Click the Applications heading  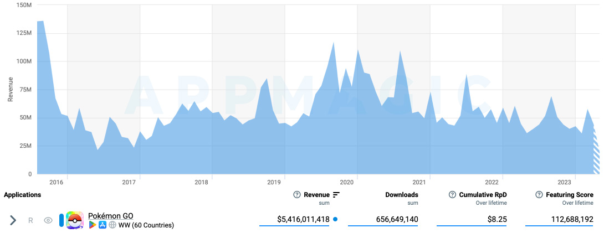coord(22,195)
